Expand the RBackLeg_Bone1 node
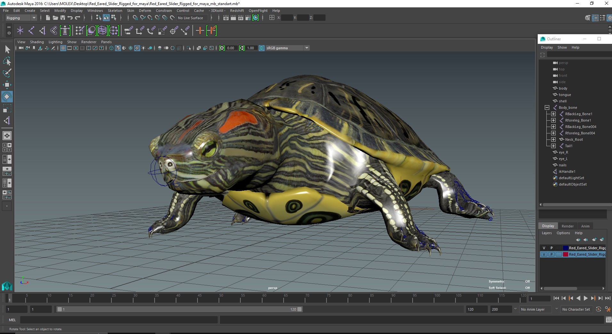Viewport: 612px width, 334px height. coord(553,114)
